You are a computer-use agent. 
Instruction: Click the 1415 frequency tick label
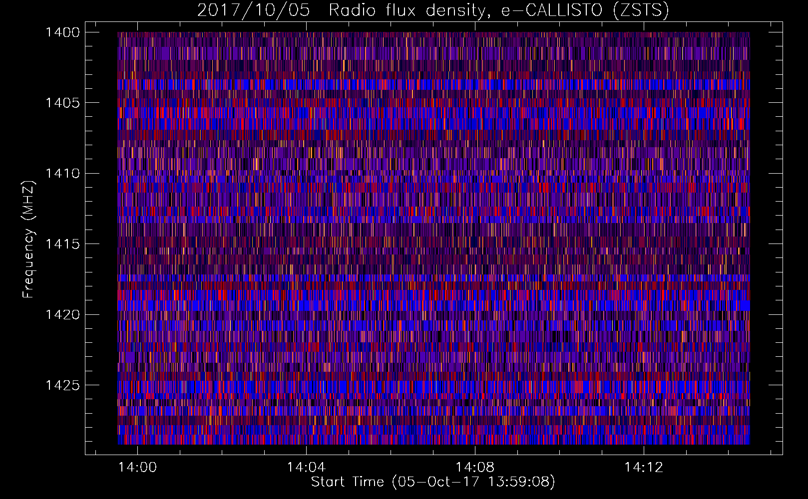point(62,244)
